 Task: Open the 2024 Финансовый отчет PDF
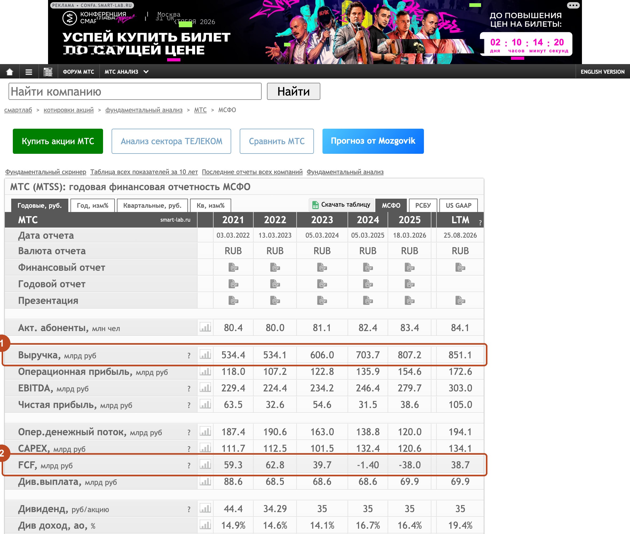tap(368, 267)
